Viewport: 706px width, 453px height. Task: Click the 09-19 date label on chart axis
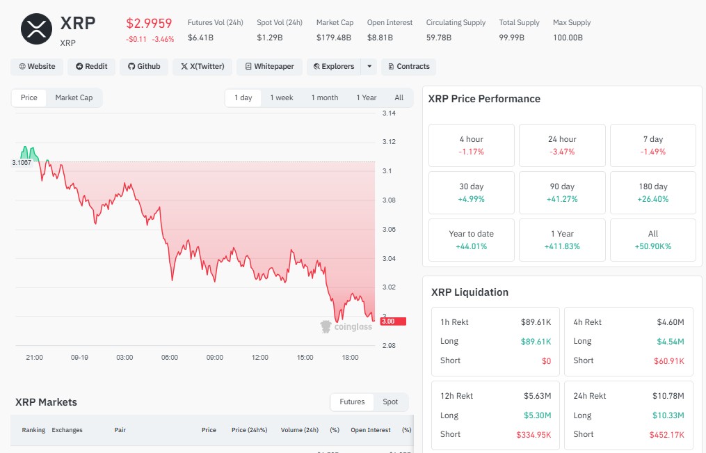[x=79, y=358]
